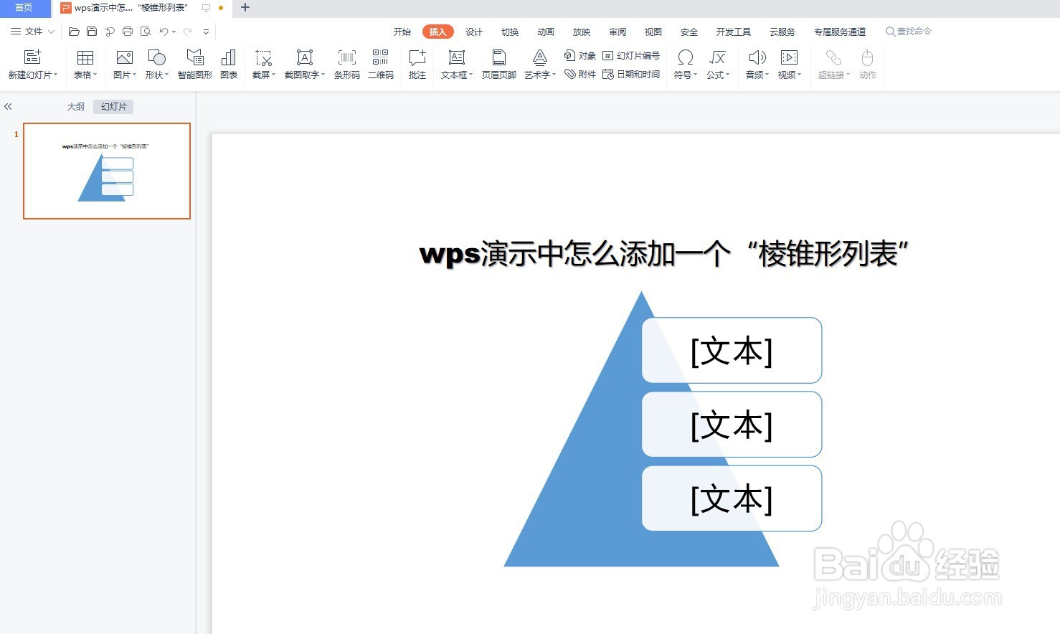Open the 云服务 tab
Viewport: 1060px width, 634px height.
pyautogui.click(x=782, y=32)
